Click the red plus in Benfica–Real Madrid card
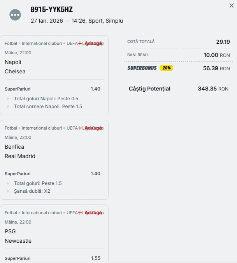Screen dimensions: 237x263 80,128
